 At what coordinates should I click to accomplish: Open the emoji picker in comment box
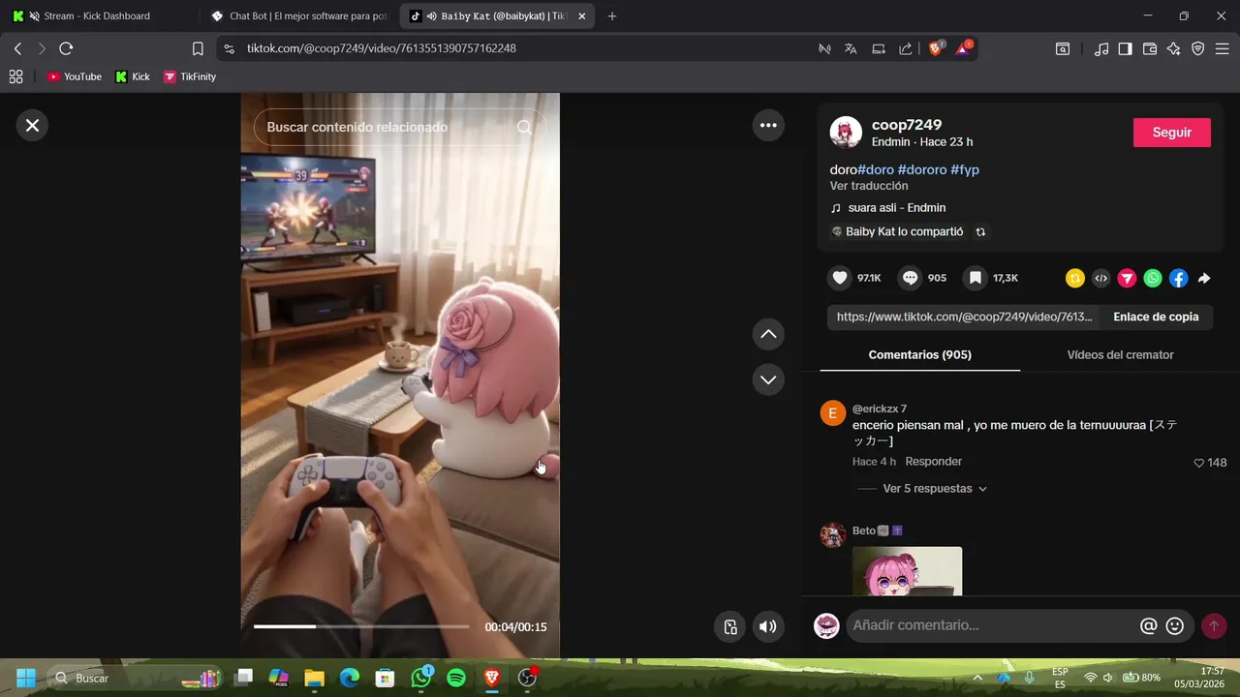pos(1175,626)
